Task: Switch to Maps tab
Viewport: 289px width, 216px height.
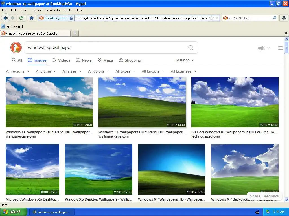Action: tap(105, 60)
